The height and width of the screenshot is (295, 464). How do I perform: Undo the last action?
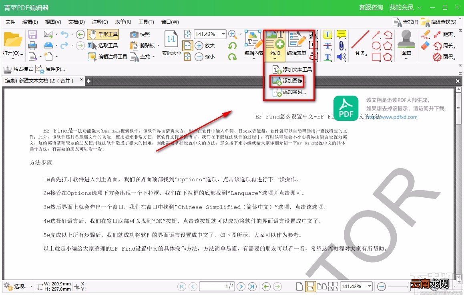64,34
